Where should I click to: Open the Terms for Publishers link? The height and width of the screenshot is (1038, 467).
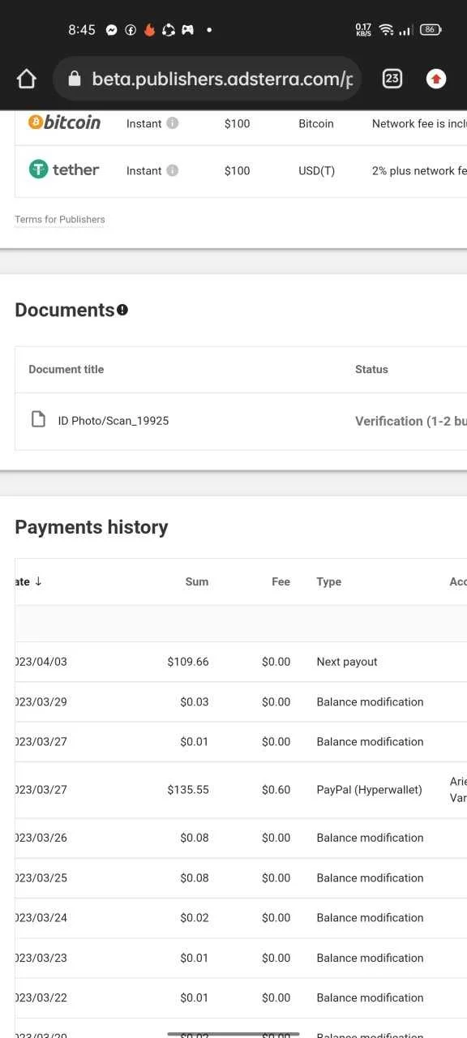pyautogui.click(x=60, y=220)
